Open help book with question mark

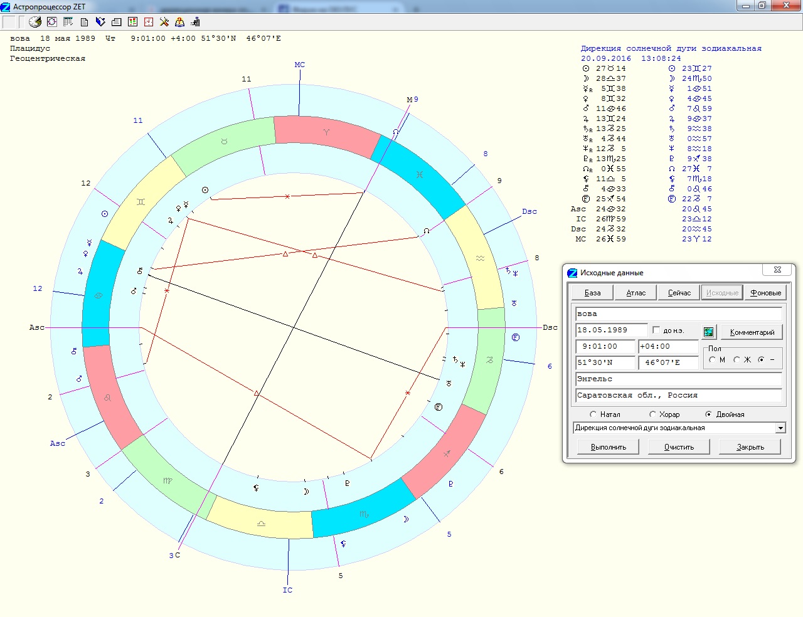(180, 22)
